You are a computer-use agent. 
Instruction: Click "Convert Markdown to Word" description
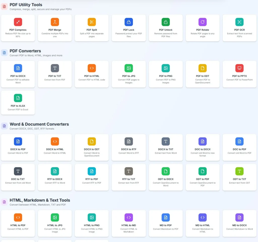tap(239, 229)
